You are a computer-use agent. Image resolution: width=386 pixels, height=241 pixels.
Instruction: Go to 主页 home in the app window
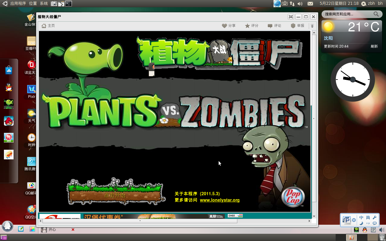click(x=48, y=26)
